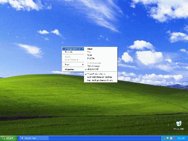Image resolution: width=188 pixels, height=141 pixels.
Task: Expand the Arrange Icons By submenu
Action: click(x=73, y=49)
